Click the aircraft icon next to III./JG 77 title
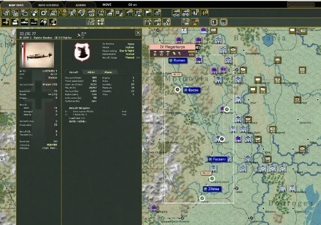This screenshot has height=225, width=321. [79, 36]
